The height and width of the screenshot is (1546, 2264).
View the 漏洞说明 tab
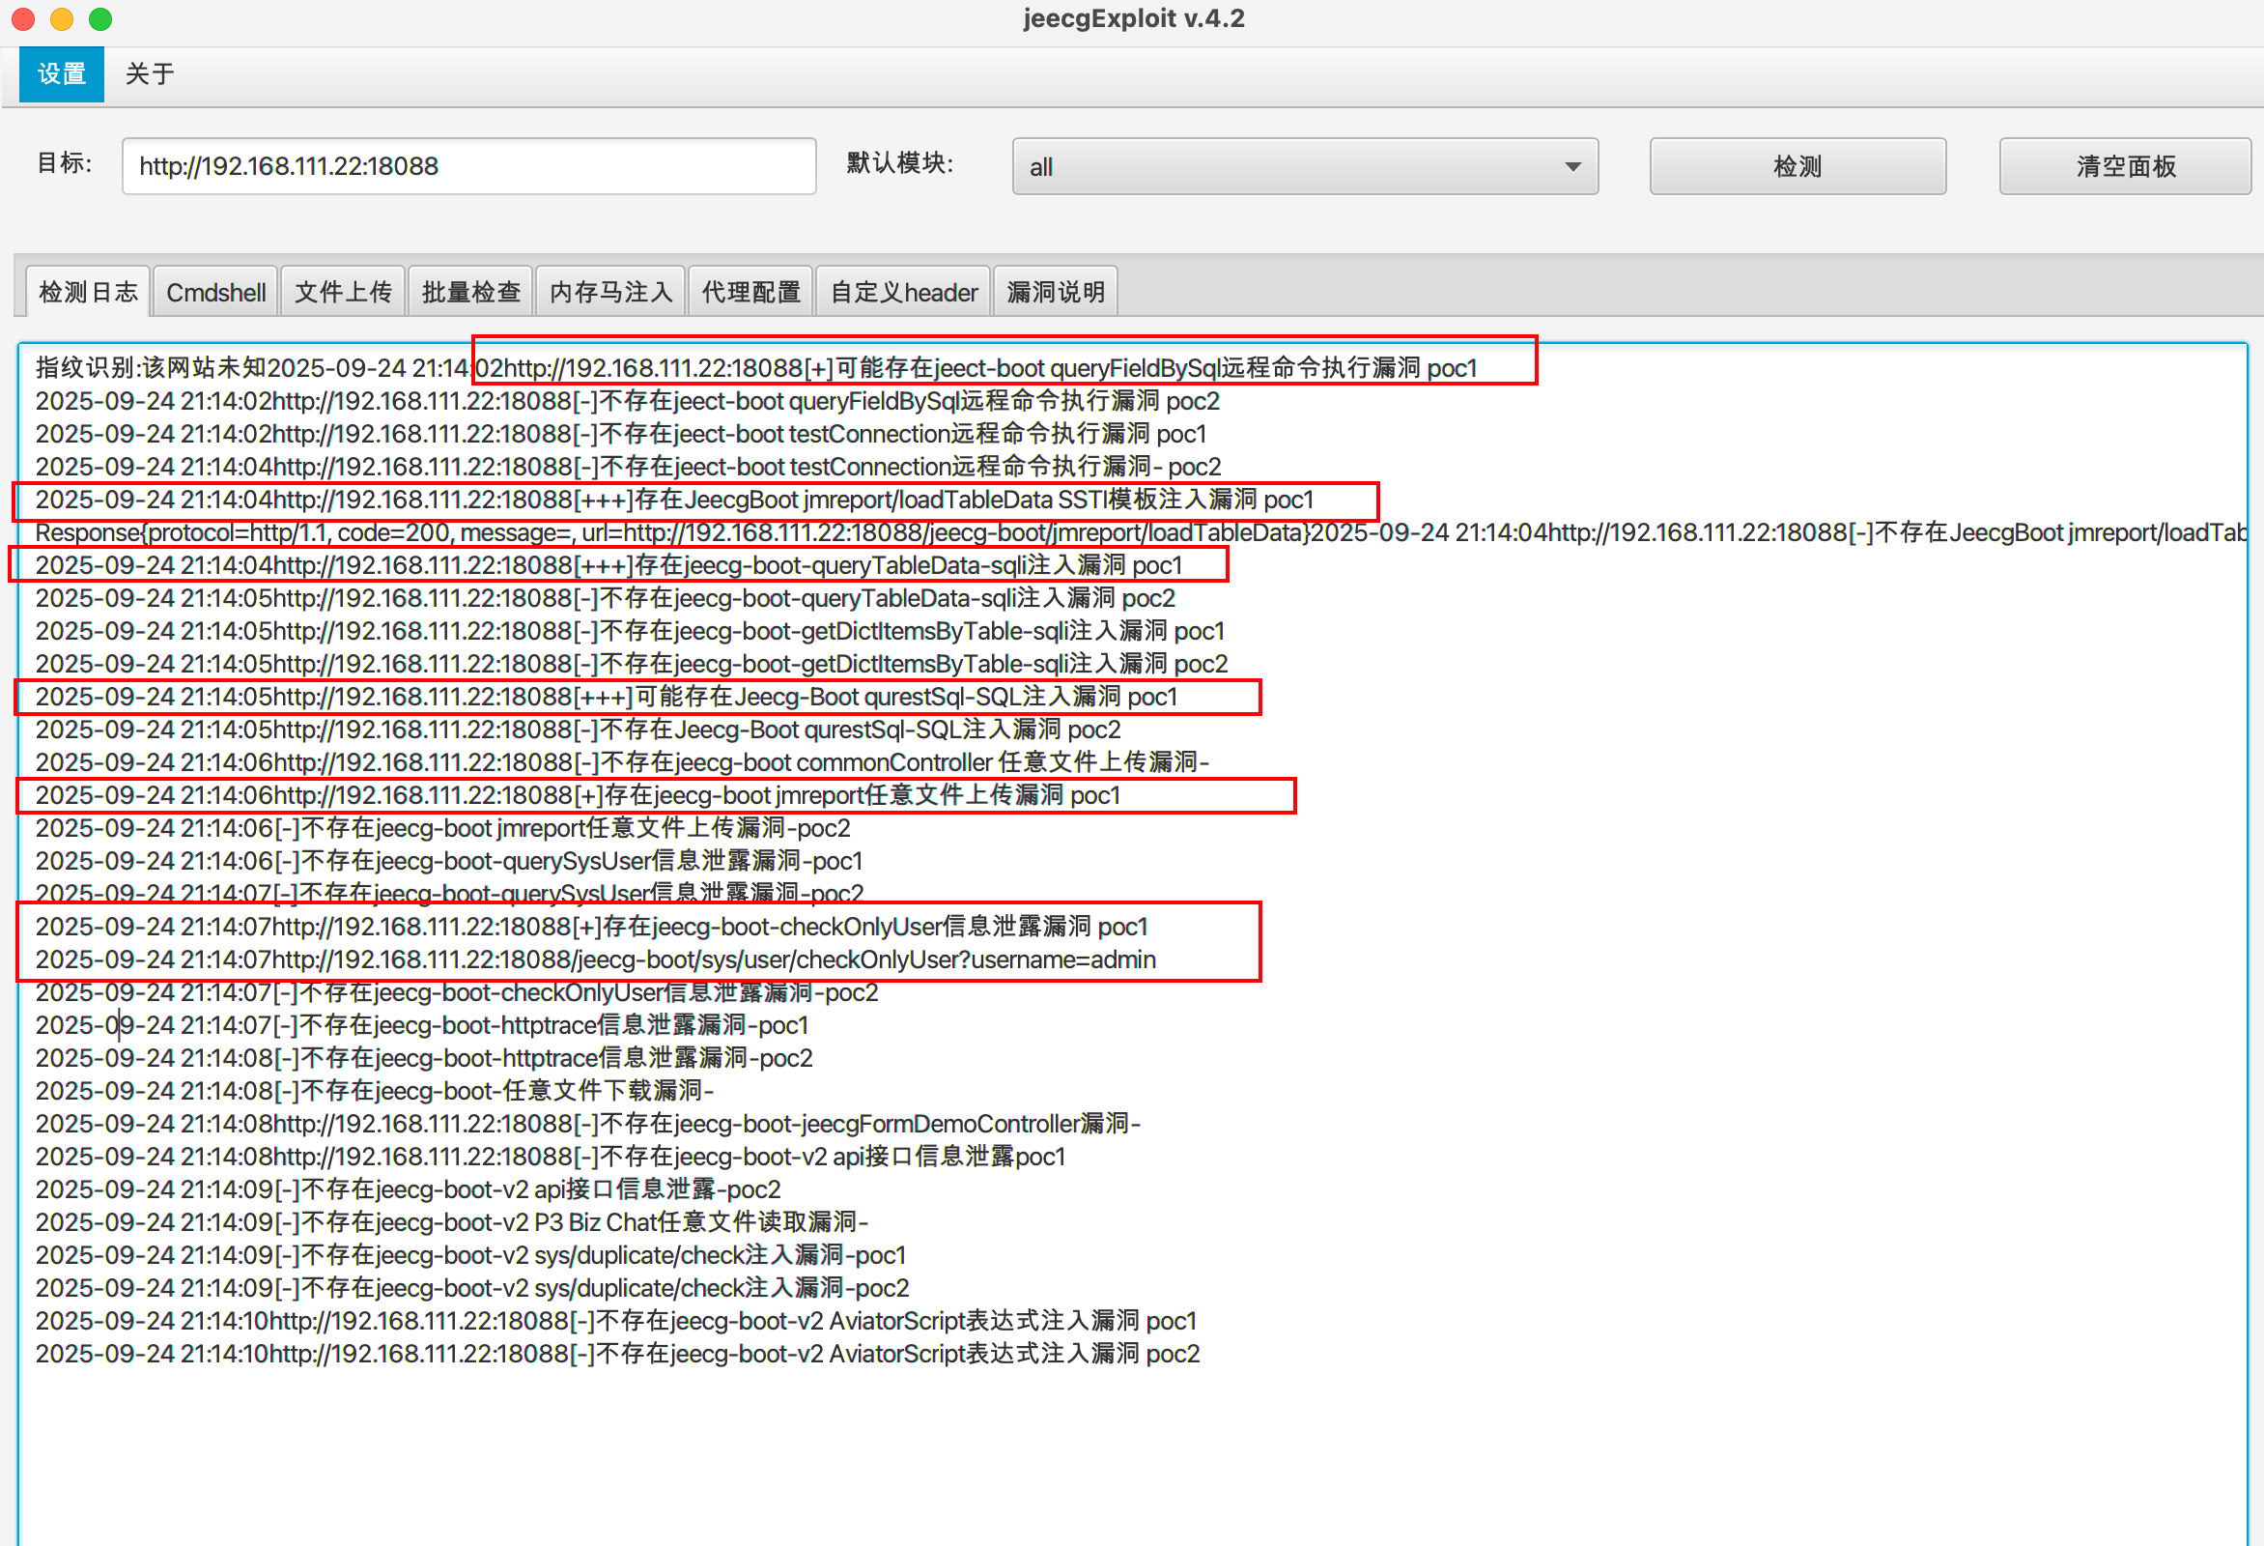[1055, 293]
